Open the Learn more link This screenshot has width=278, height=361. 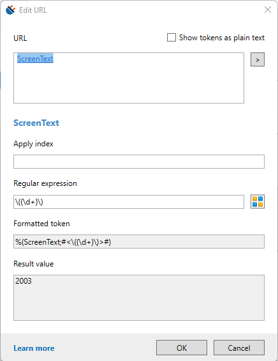point(34,348)
